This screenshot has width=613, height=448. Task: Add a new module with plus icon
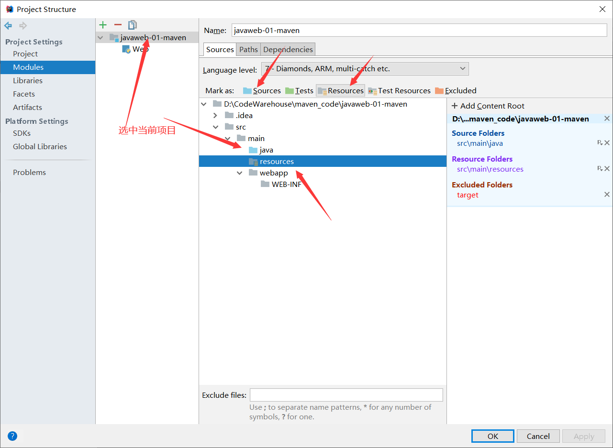(103, 25)
